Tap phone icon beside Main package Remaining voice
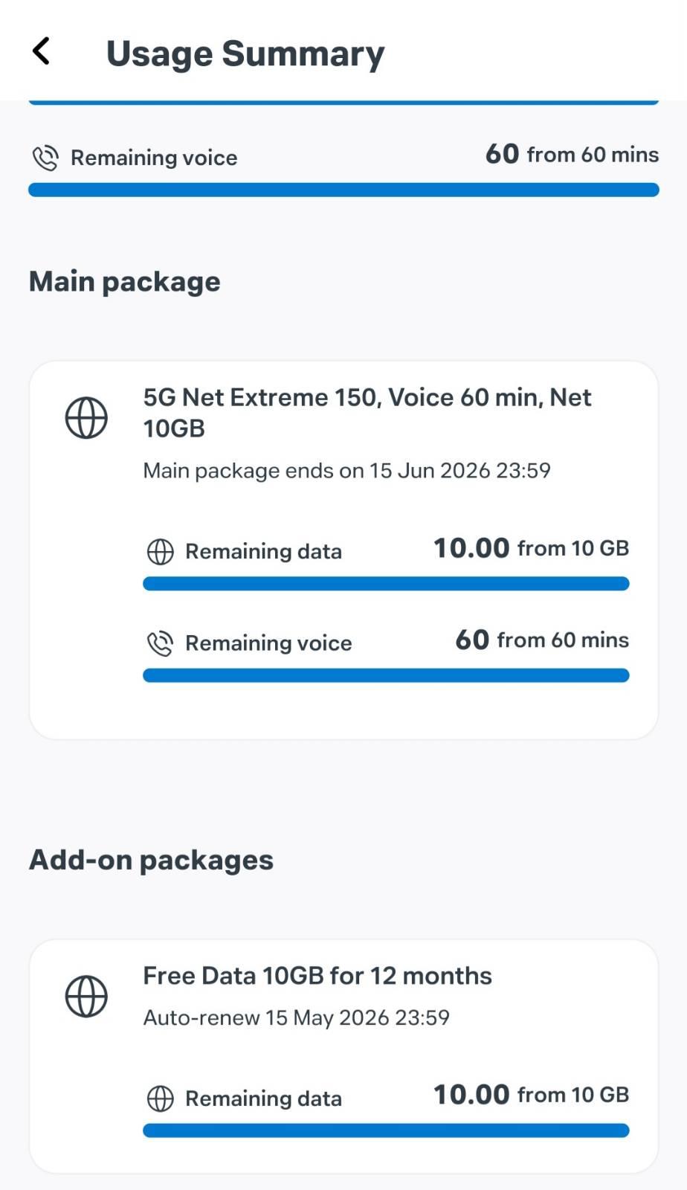Image resolution: width=687 pixels, height=1190 pixels. pos(161,643)
